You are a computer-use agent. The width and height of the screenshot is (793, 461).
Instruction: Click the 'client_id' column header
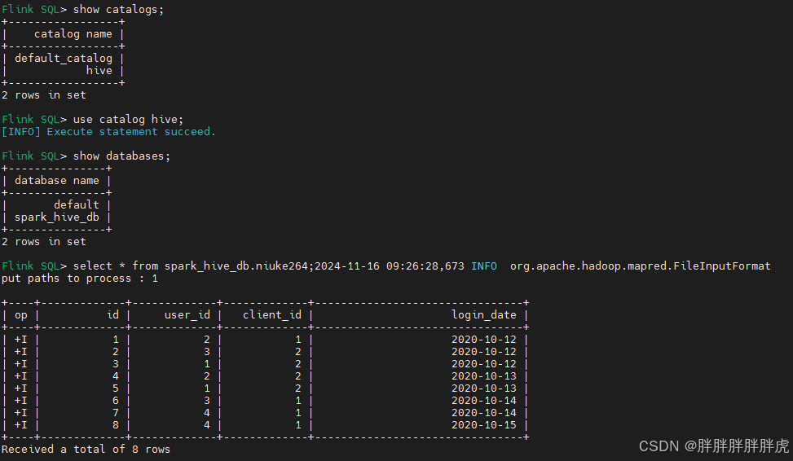click(272, 315)
